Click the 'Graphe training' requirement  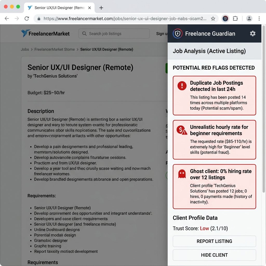coord(48,246)
